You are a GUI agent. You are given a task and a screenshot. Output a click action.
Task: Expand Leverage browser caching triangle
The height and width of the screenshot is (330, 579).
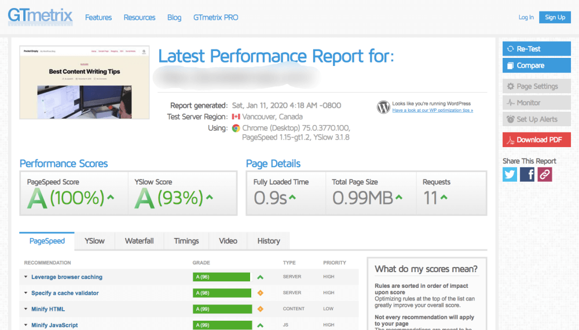(x=26, y=277)
